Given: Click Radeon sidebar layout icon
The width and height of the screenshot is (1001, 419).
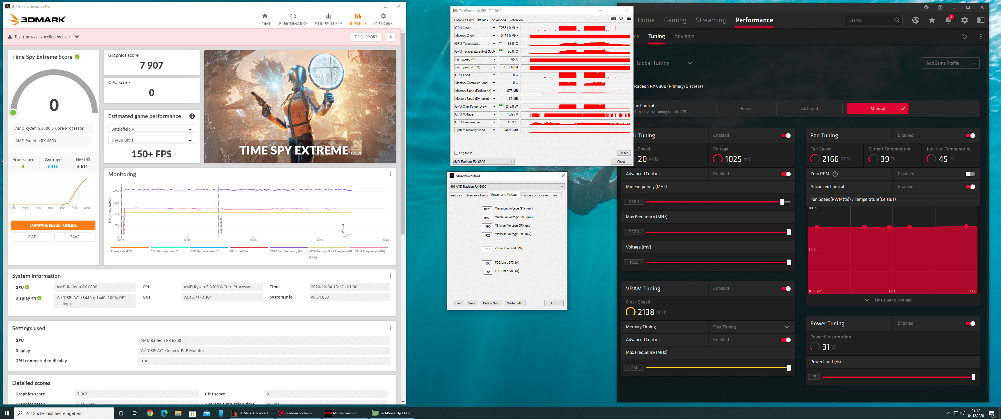Looking at the screenshot, I should (981, 20).
